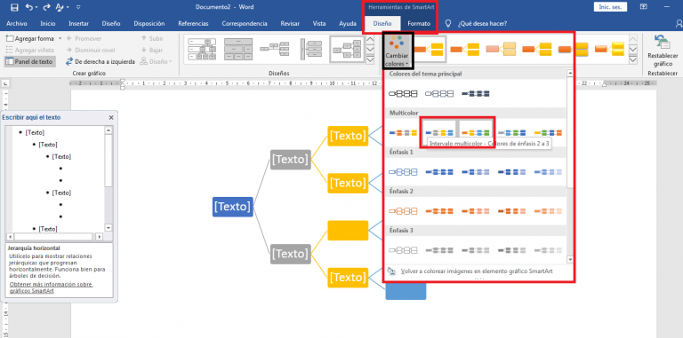Click the ¿Qué desea hacer? search box
Image resolution: width=683 pixels, height=338 pixels.
click(x=483, y=24)
